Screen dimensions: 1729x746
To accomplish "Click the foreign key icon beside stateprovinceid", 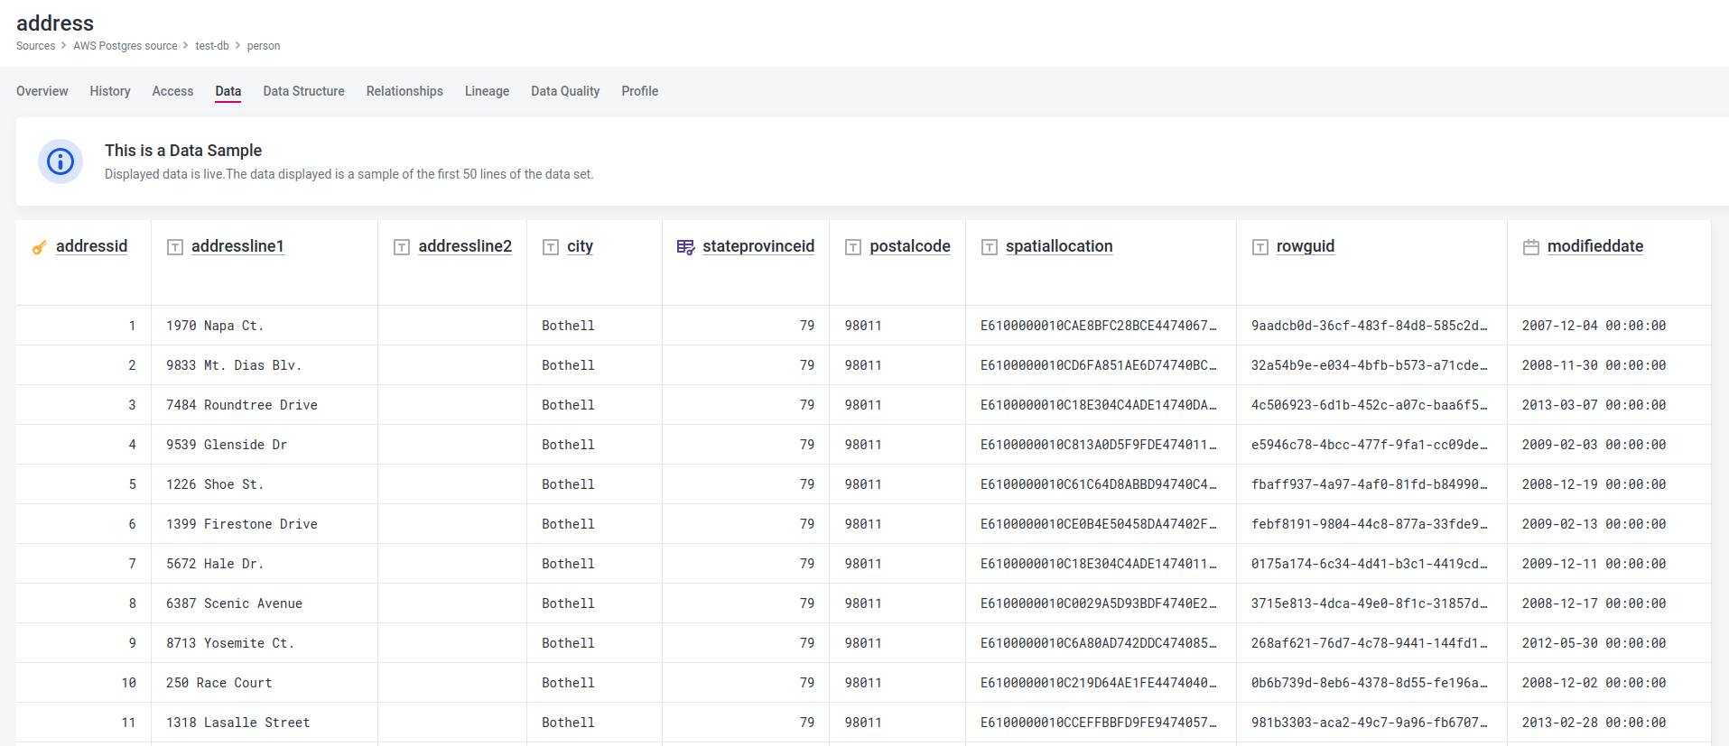I will (685, 247).
